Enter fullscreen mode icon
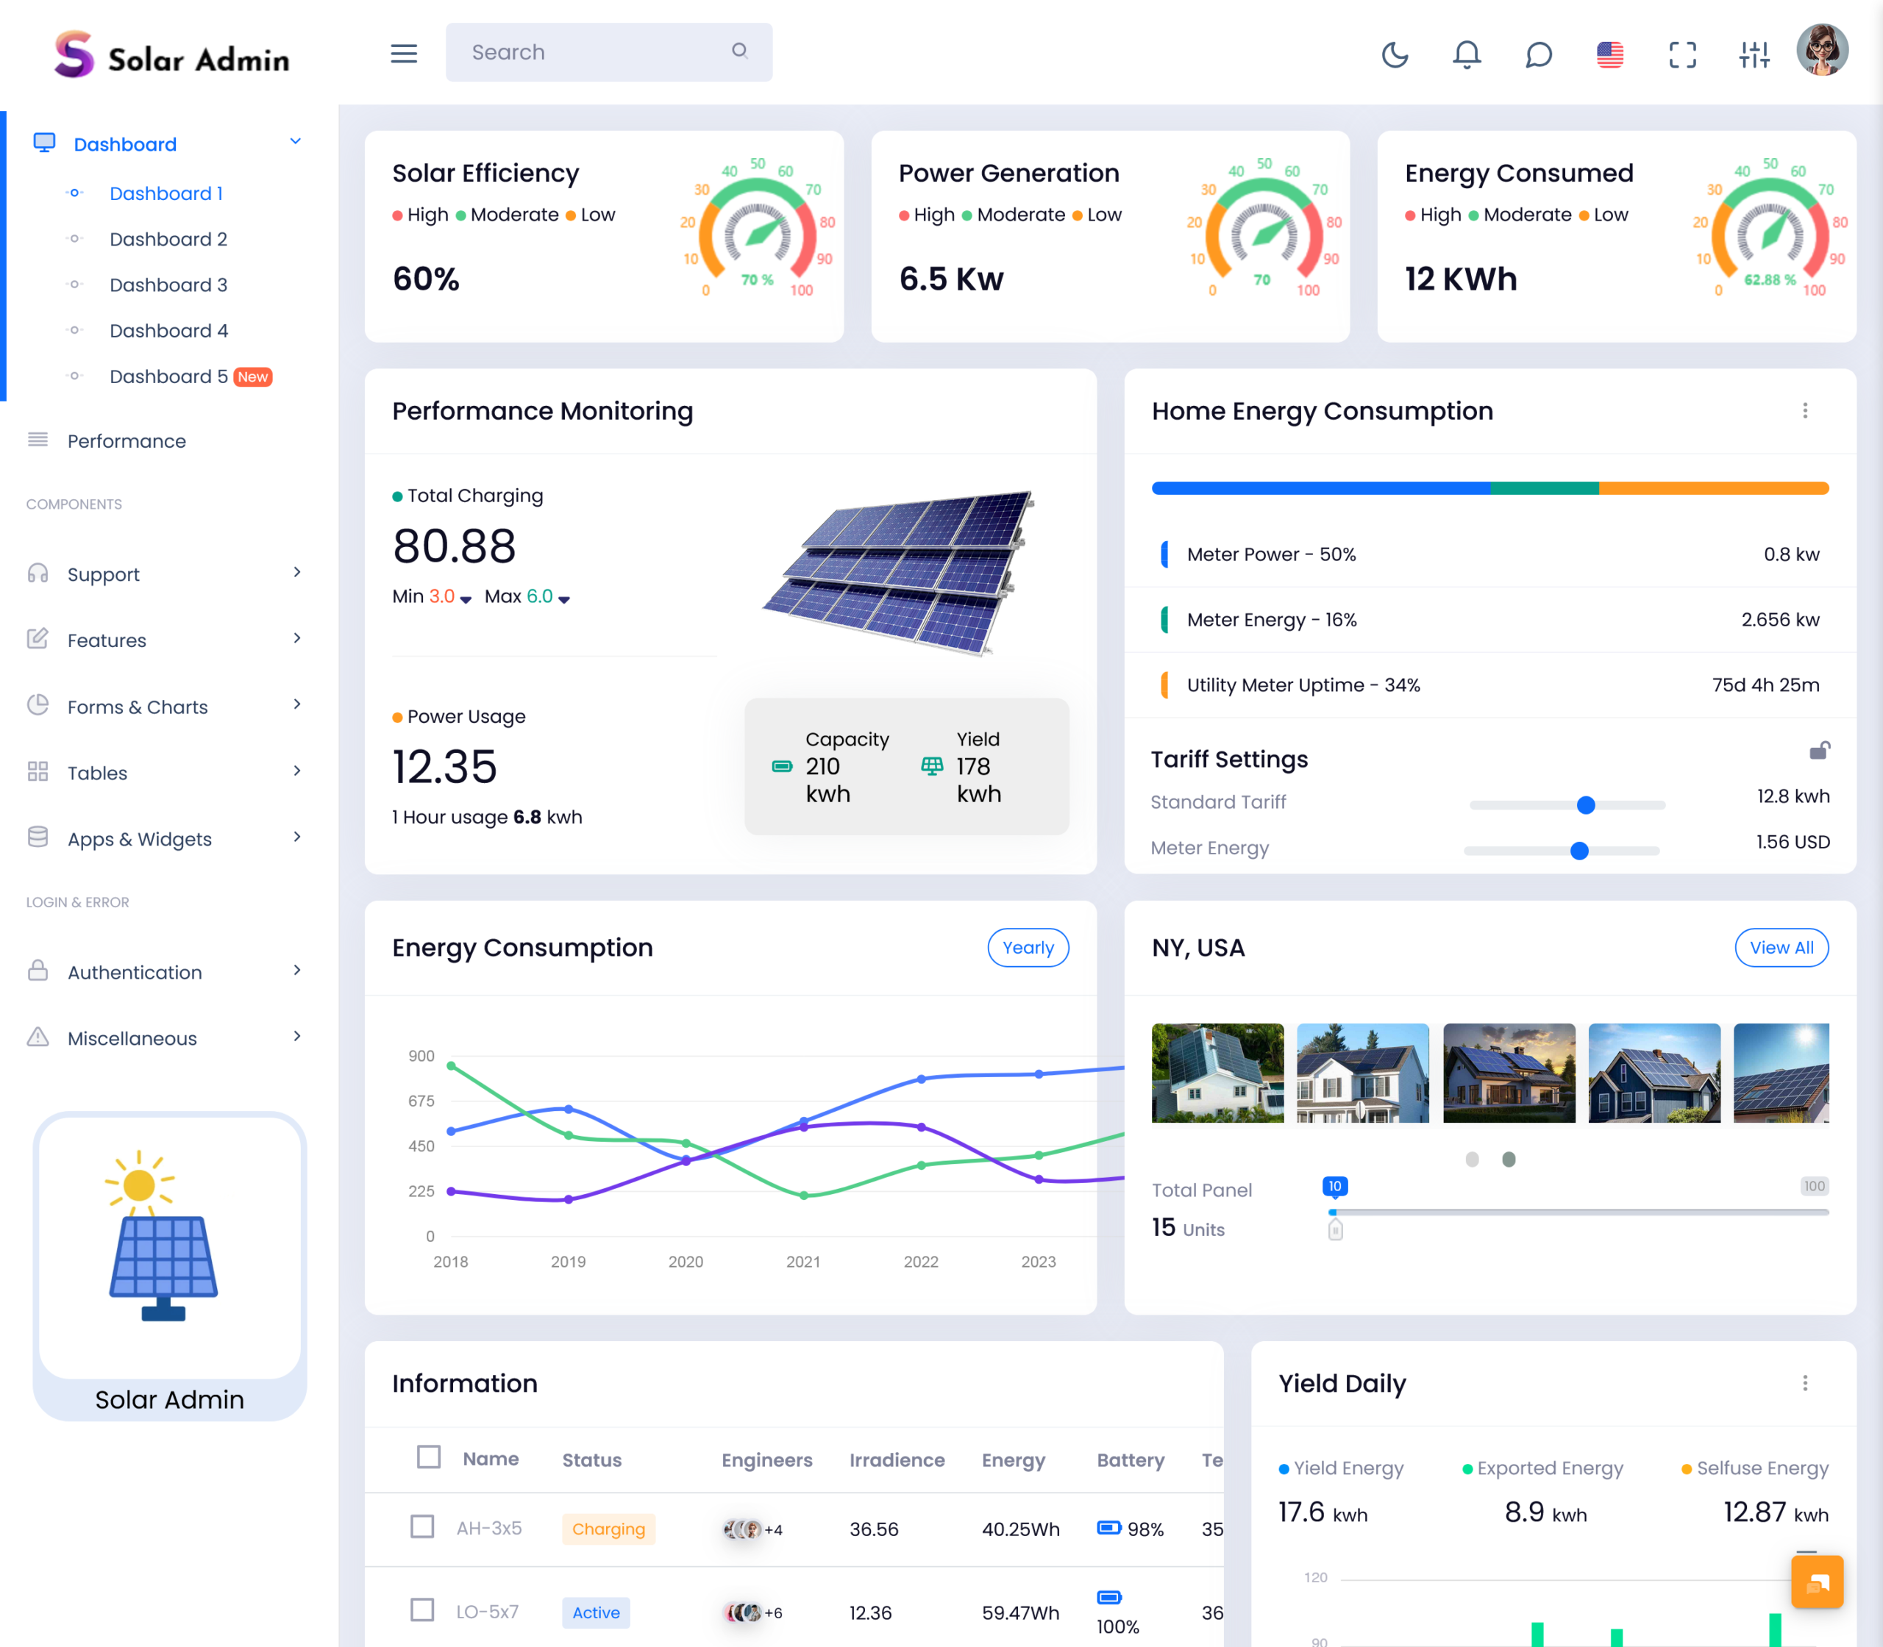The height and width of the screenshot is (1647, 1883). 1683,54
